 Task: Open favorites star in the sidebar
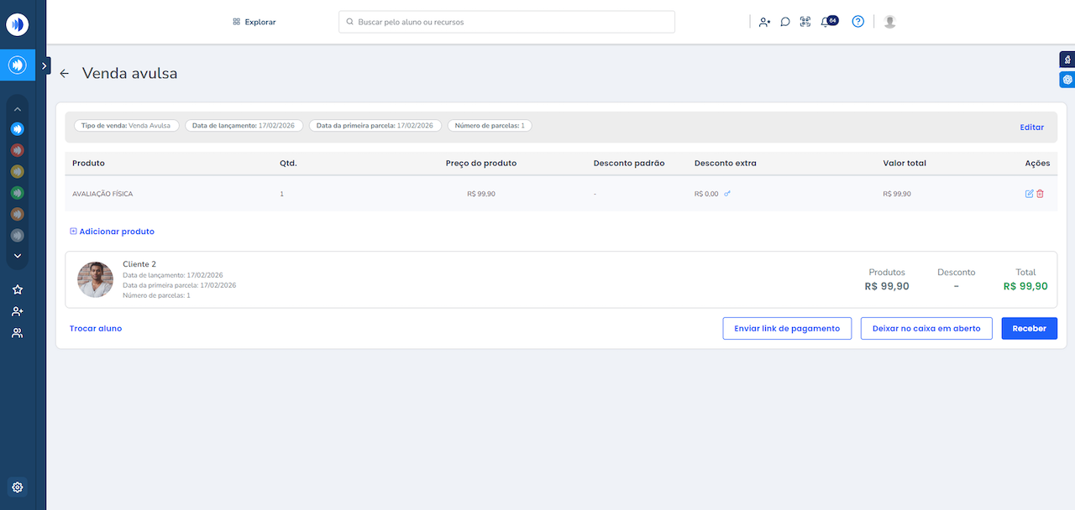pos(18,289)
